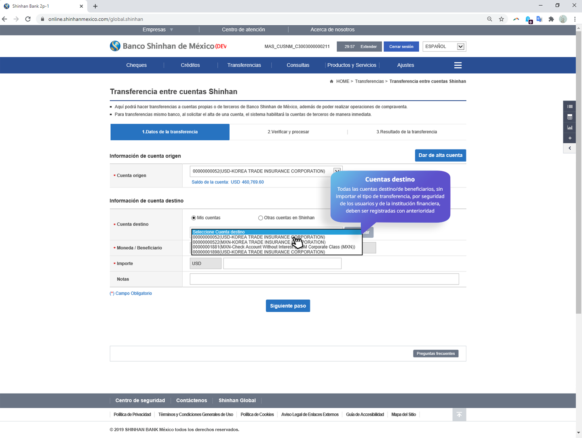The height and width of the screenshot is (438, 582).
Task: Open the Transferencias menu
Action: (244, 65)
